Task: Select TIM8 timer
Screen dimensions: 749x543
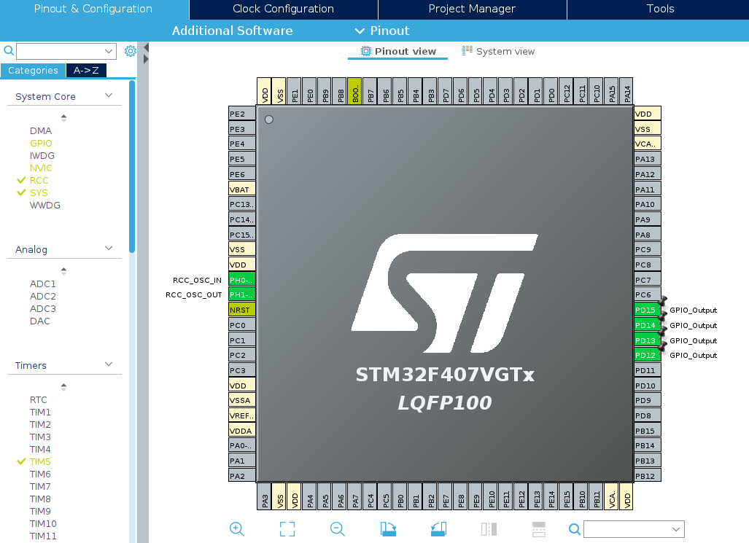Action: 40,499
